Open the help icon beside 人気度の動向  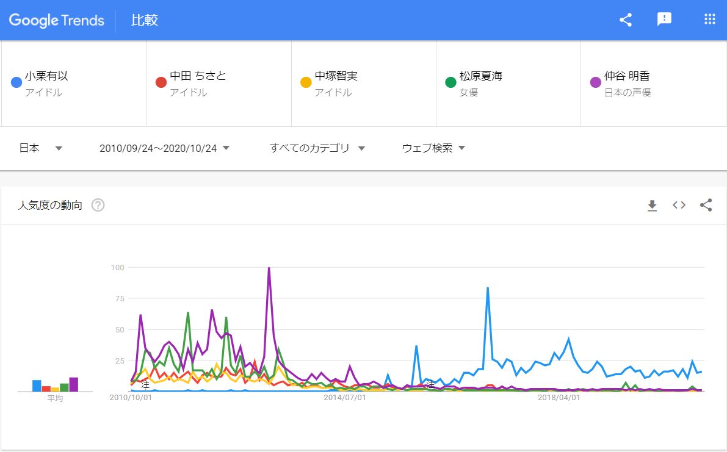coord(98,206)
